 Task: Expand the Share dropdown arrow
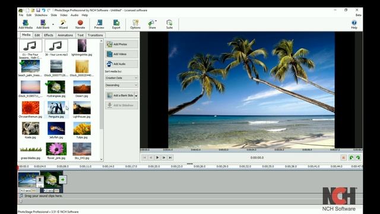[156, 21]
